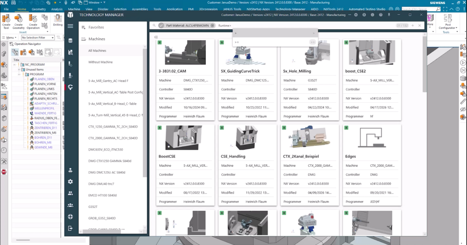Open the 5x_Hole_Milling card thumbnail
467x245 pixels.
pos(310,53)
